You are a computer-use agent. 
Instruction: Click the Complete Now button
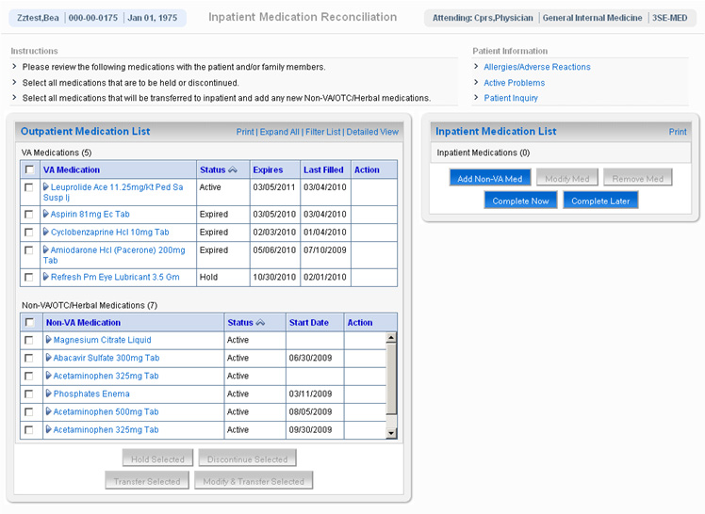[520, 201]
